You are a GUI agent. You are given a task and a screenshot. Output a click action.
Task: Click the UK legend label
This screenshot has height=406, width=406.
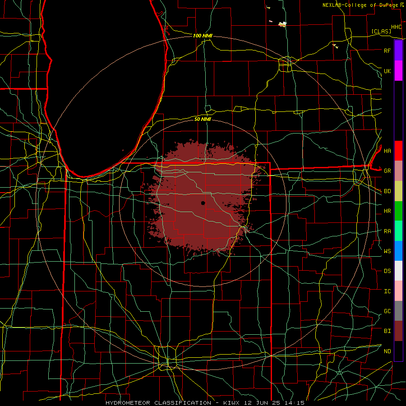388,71
